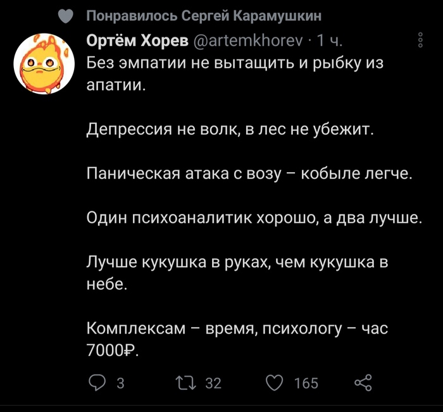Click the line "Депрессия не волк"

click(x=230, y=132)
